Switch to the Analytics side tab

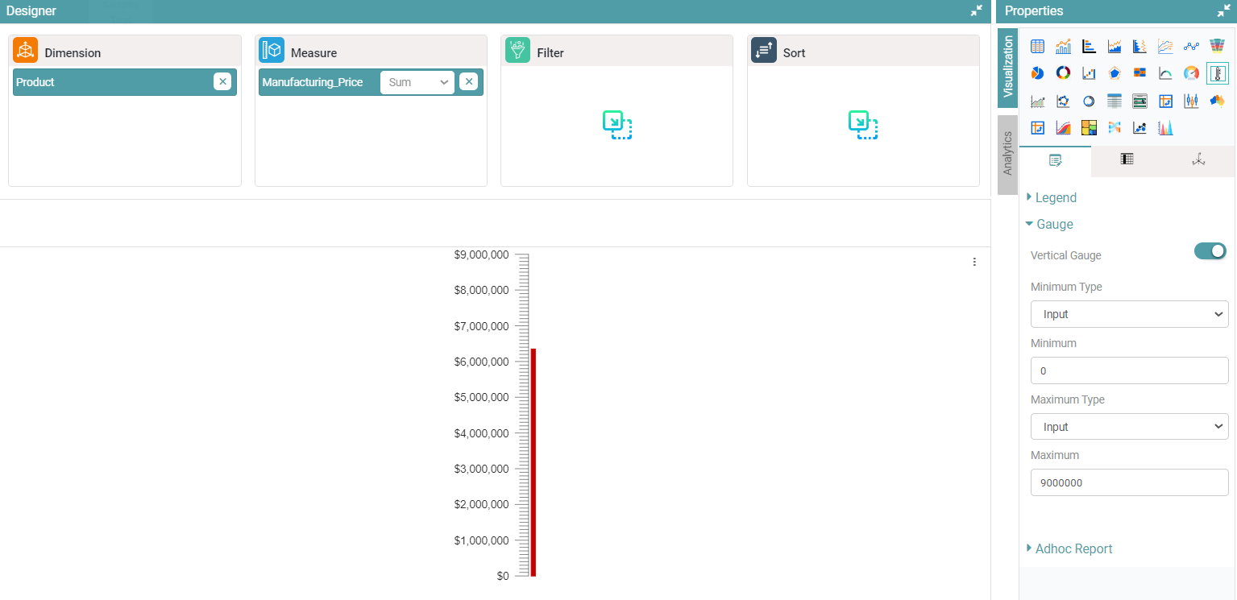point(1007,154)
